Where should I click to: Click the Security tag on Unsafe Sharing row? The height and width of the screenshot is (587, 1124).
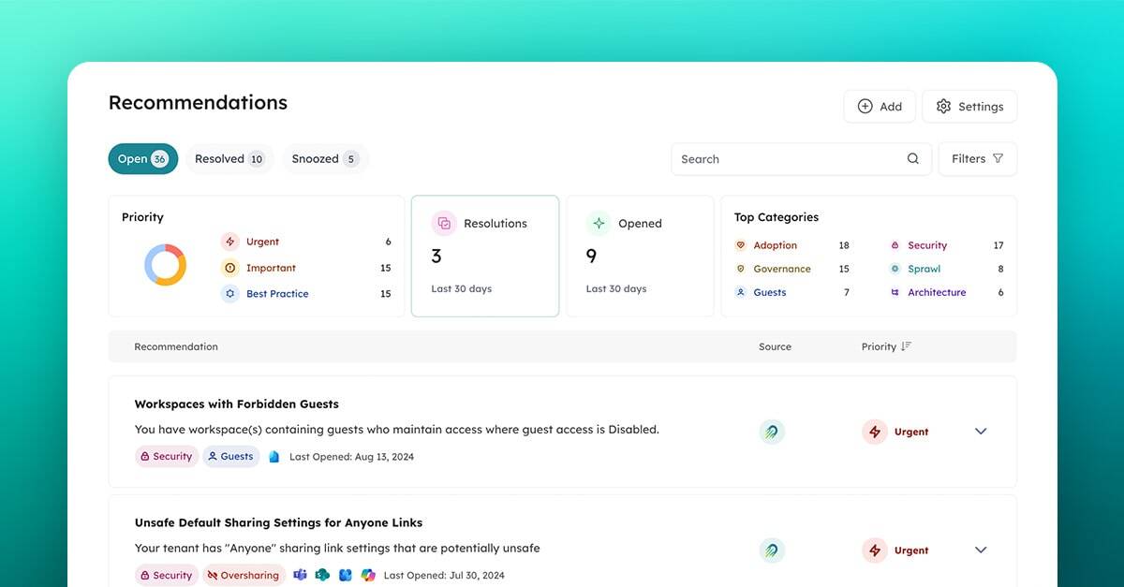click(x=167, y=576)
